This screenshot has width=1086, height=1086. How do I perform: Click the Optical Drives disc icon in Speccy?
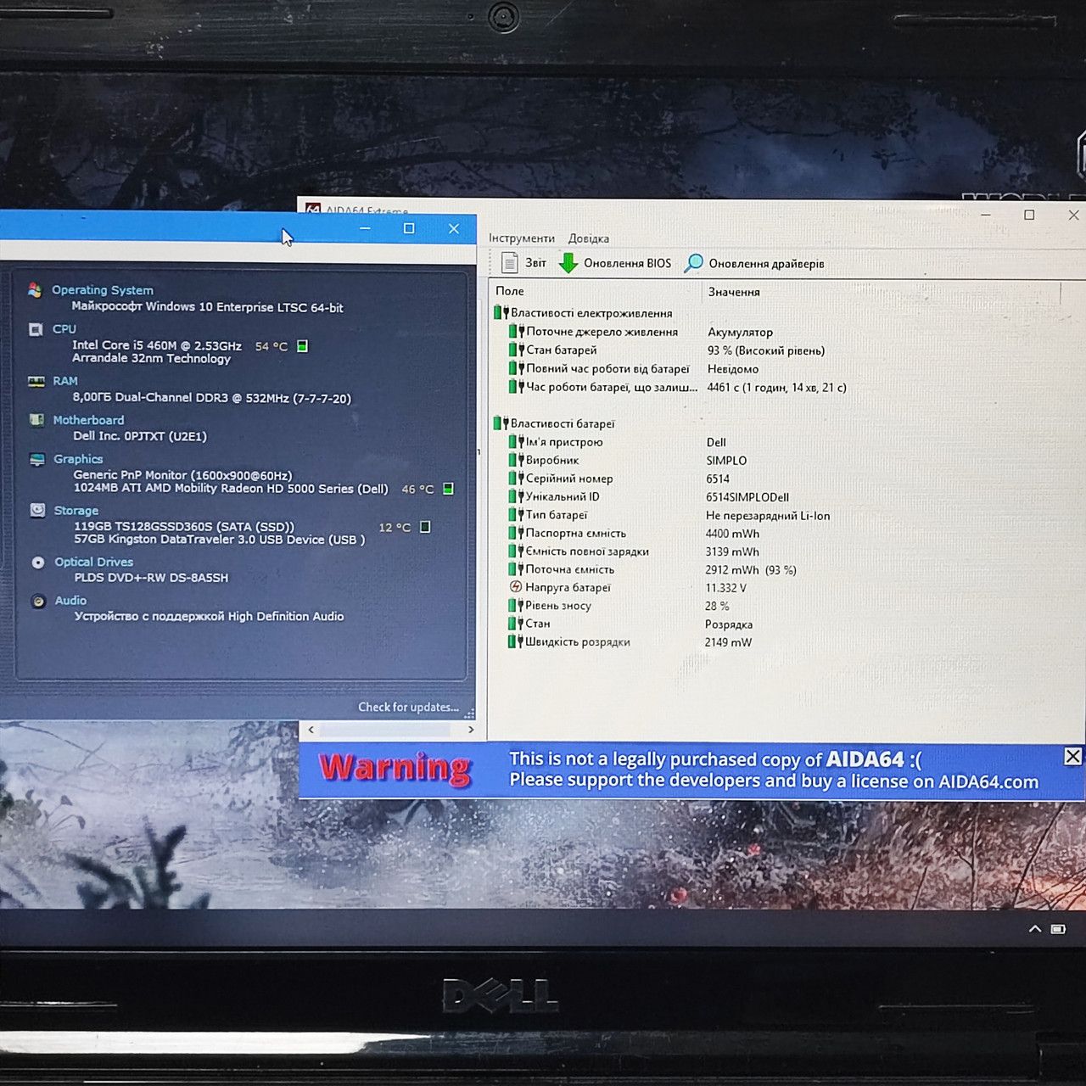(x=38, y=562)
